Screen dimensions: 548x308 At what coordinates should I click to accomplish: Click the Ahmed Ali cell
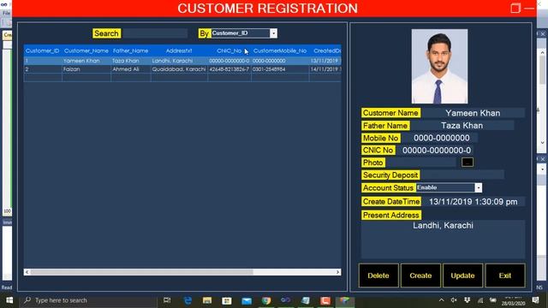point(131,69)
